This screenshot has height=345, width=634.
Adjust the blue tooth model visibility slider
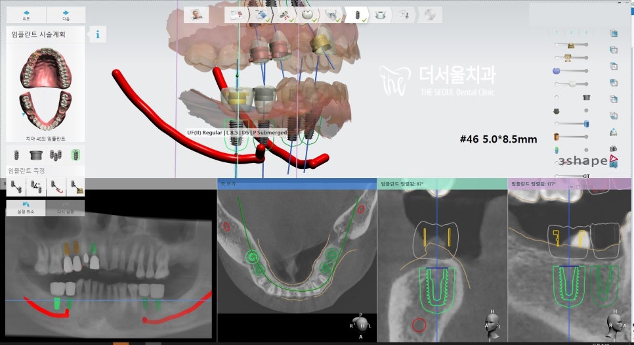pos(557,70)
